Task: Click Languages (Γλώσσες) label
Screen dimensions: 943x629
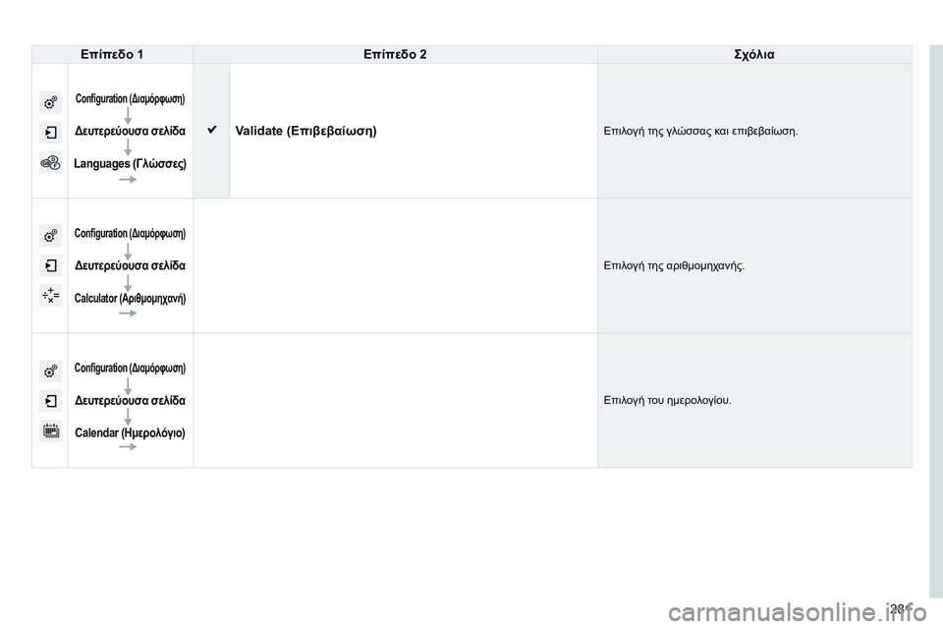Action: pos(130,164)
